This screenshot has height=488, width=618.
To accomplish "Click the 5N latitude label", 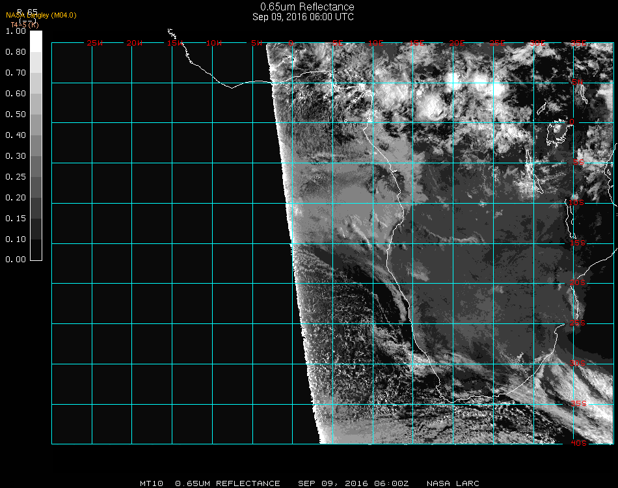I will coord(578,82).
